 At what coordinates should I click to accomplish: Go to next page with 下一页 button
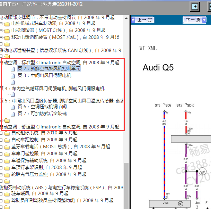[194, 20]
